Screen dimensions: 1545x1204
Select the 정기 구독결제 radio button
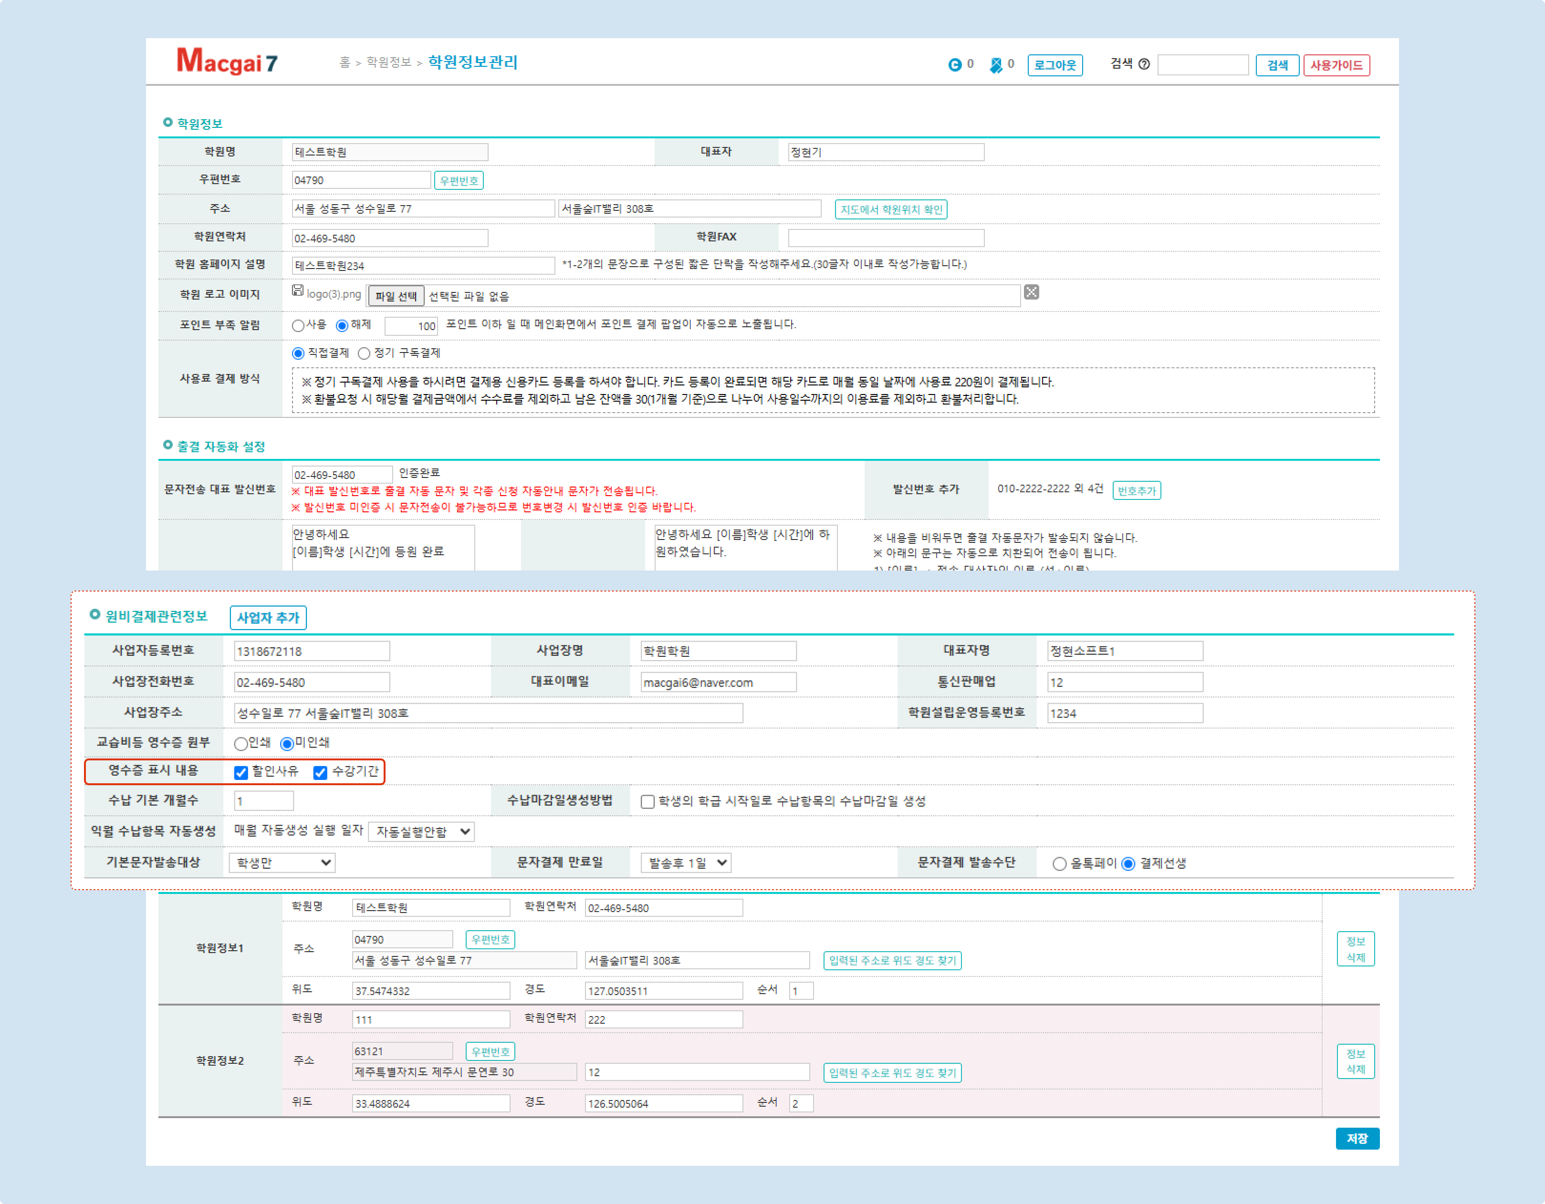point(365,353)
